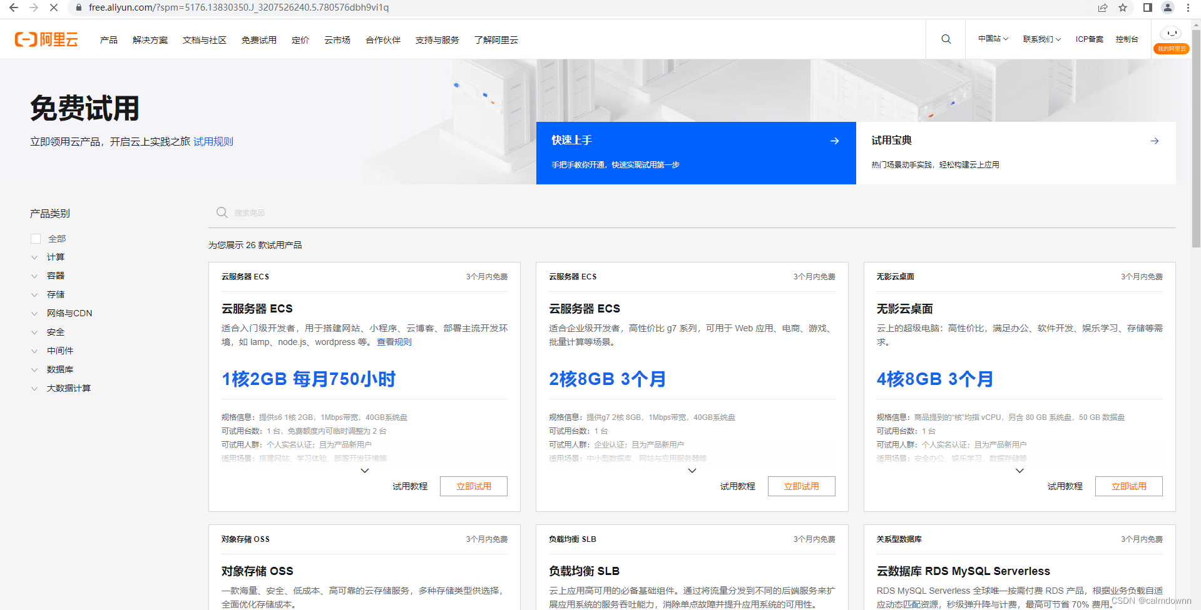Open the browser profile avatar
Viewport: 1201px width, 610px height.
coord(1167,7)
